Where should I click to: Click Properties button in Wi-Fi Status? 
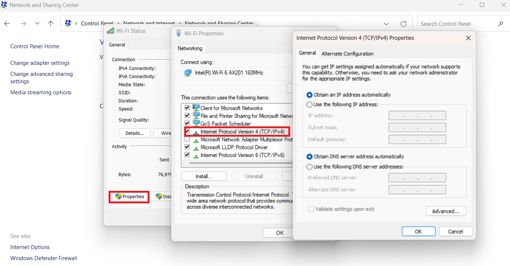point(130,197)
